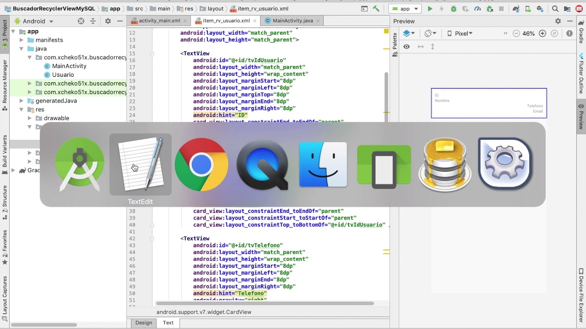Image resolution: width=586 pixels, height=329 pixels.
Task: Open the Palette side tab
Action: [x=395, y=44]
